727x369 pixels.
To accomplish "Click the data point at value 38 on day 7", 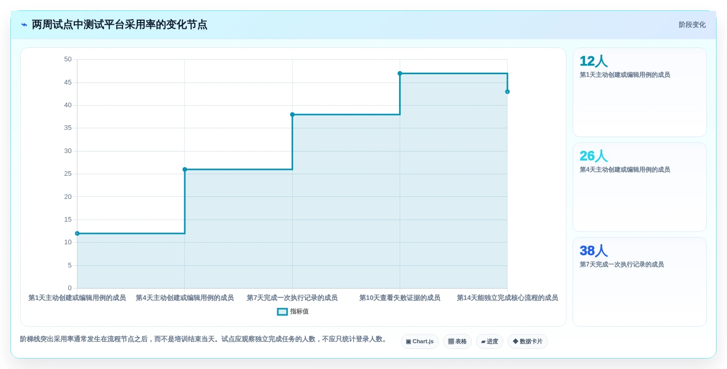I will (292, 114).
